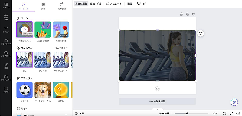The width and height of the screenshot is (242, 116).
Task: Open the アップロード panel
Action: tap(6, 54)
